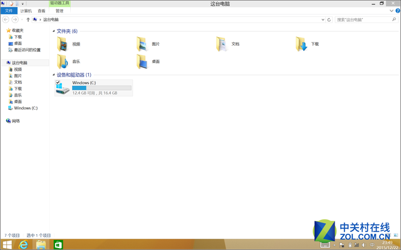Open the 下载 folder with blue arrow
The height and width of the screenshot is (250, 401).
pos(301,44)
